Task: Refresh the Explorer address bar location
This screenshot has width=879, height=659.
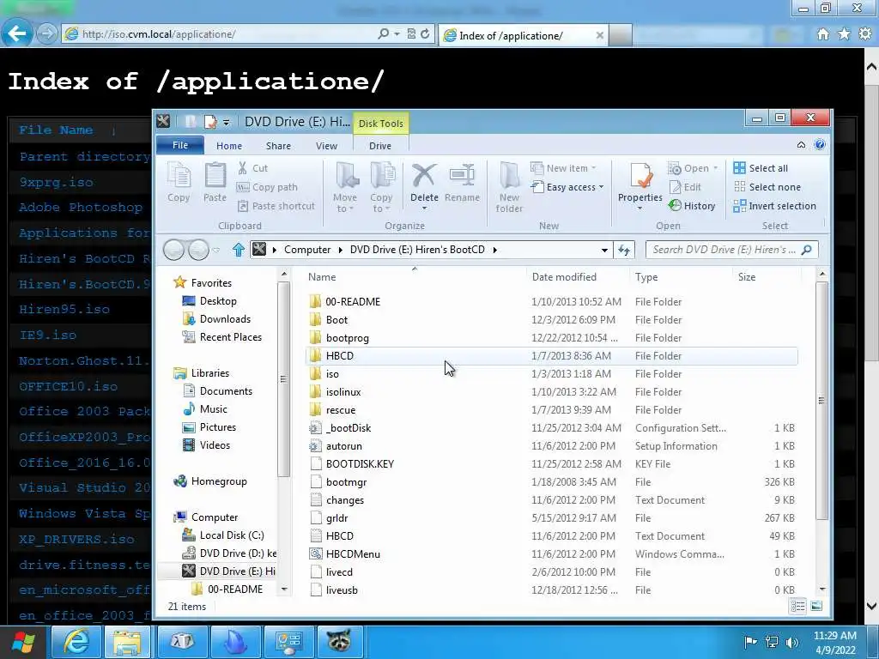Action: pyautogui.click(x=624, y=250)
